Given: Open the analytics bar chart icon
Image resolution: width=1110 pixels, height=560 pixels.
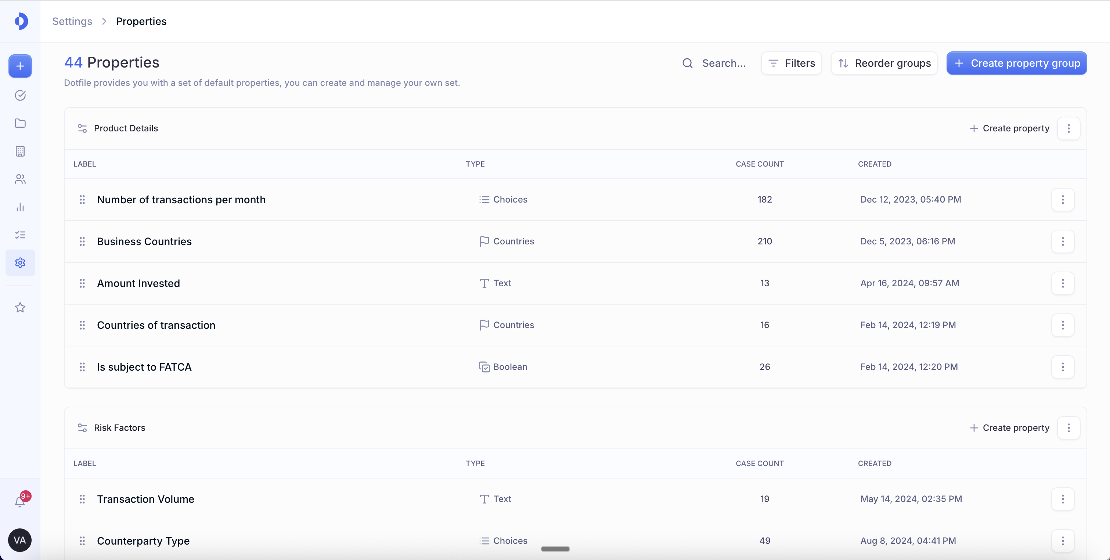Looking at the screenshot, I should pyautogui.click(x=20, y=207).
